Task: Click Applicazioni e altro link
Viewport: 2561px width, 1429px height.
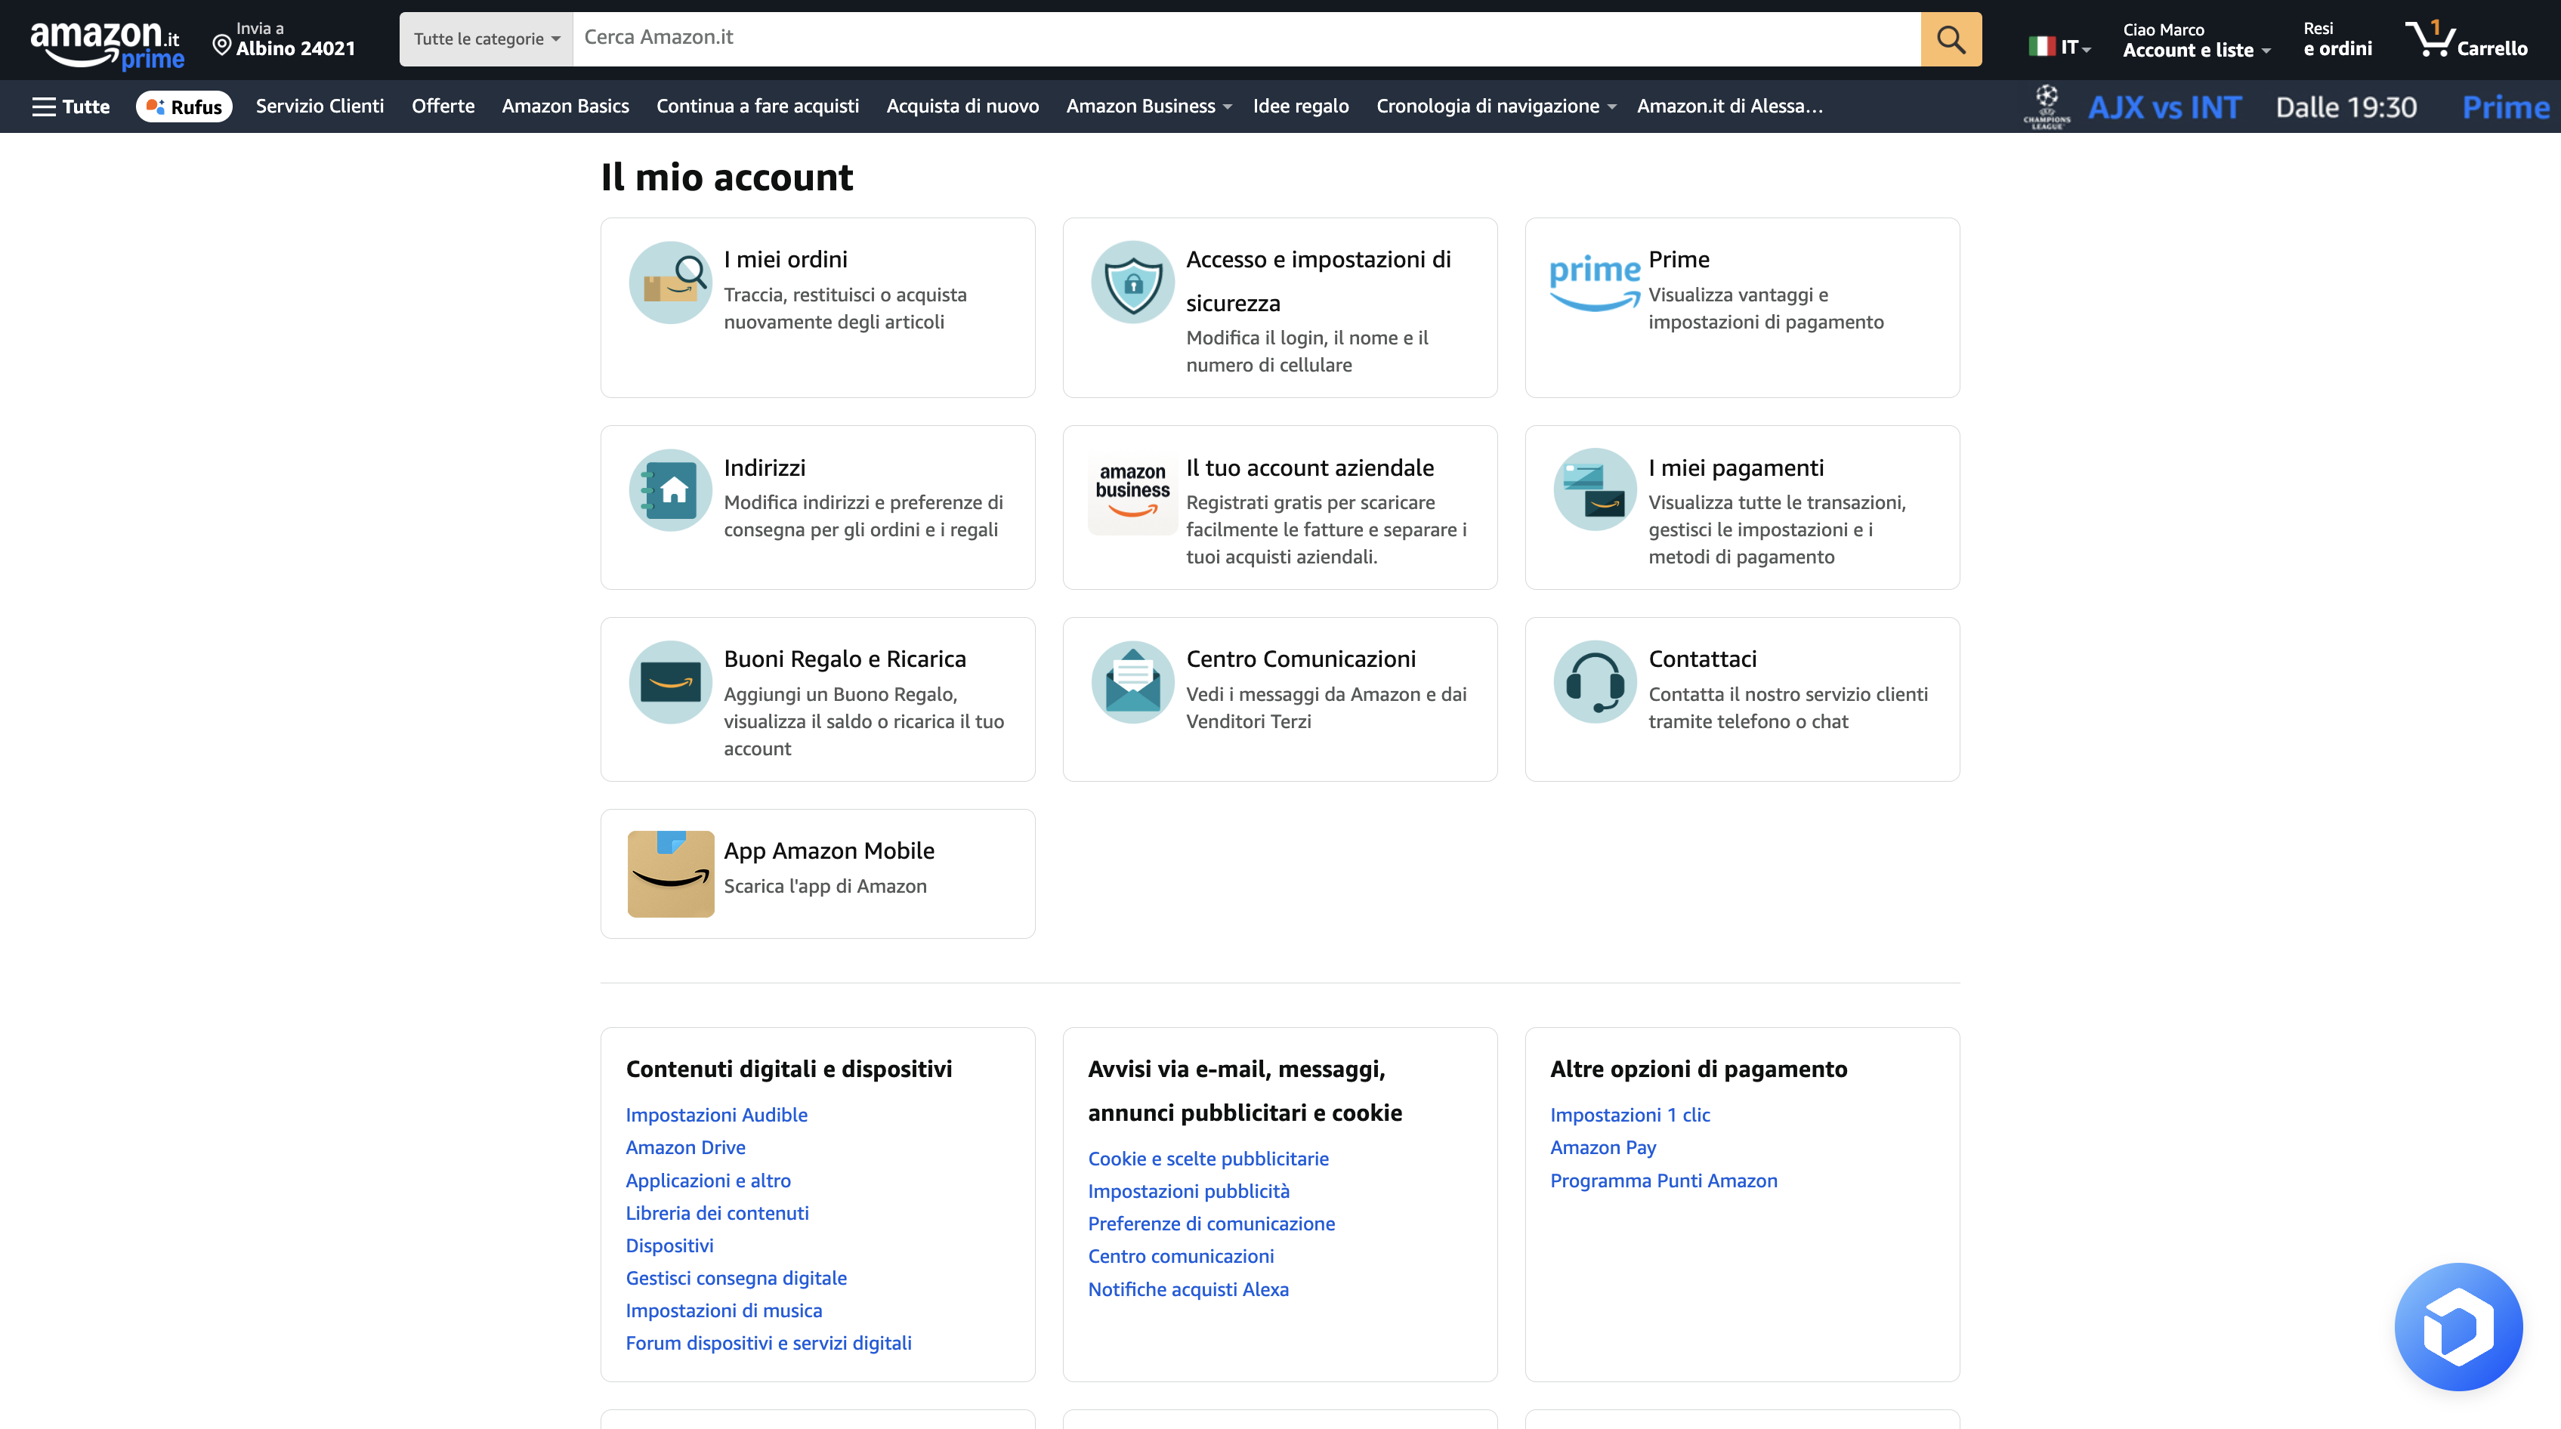Action: 708,1181
